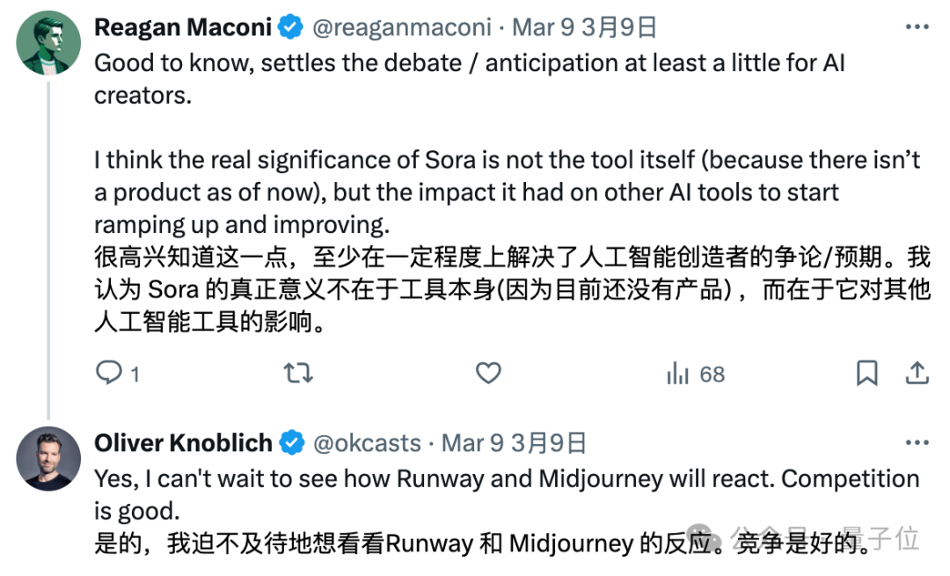This screenshot has height=576, width=950.
Task: Click the Mar 9 timestamp on Reagan's tweet
Action: (543, 26)
